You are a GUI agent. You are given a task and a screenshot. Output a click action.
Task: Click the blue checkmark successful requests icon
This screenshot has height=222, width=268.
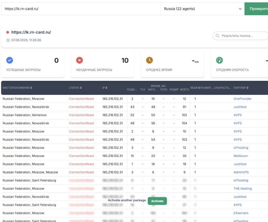pyautogui.click(x=10, y=61)
